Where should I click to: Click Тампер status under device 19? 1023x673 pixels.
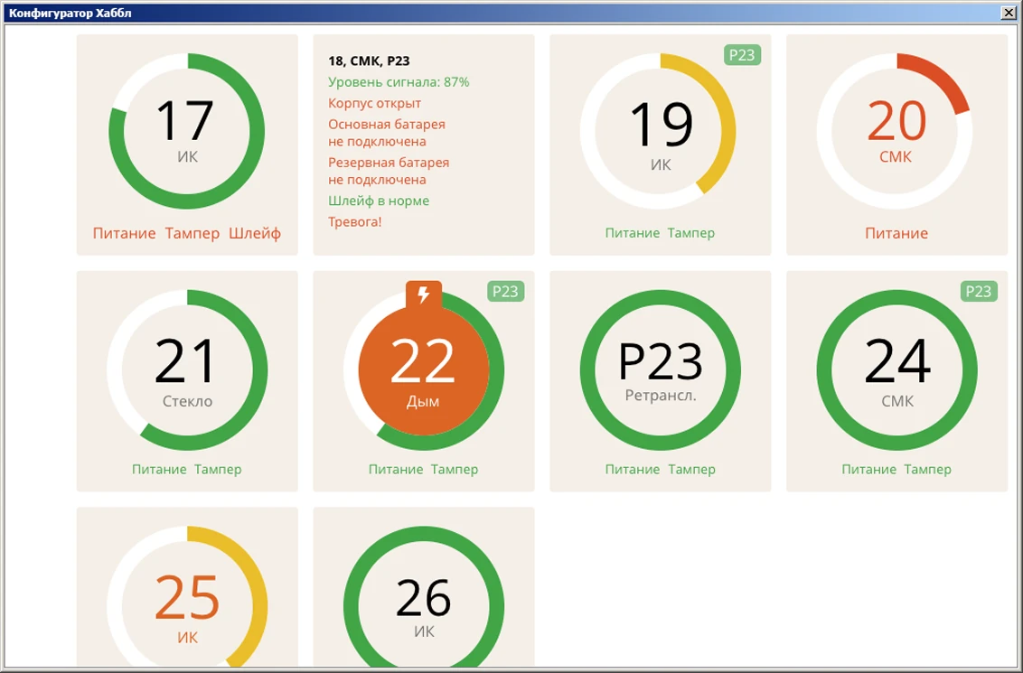pyautogui.click(x=691, y=233)
